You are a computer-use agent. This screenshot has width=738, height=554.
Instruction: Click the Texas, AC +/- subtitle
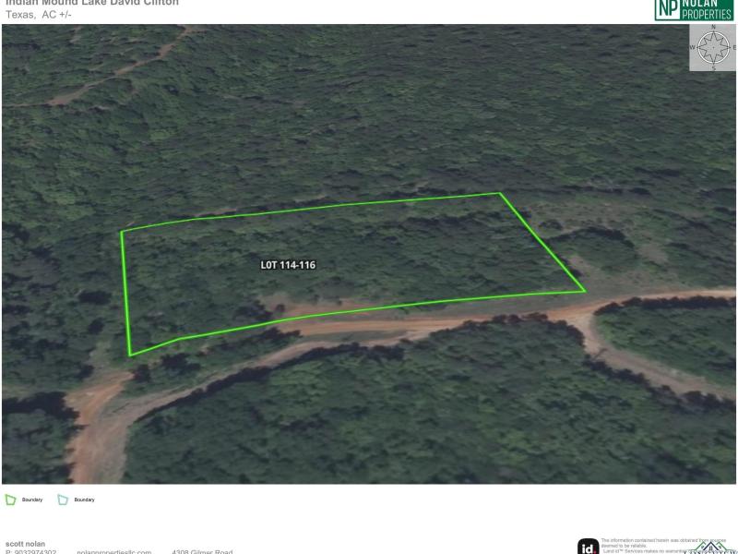click(x=39, y=15)
